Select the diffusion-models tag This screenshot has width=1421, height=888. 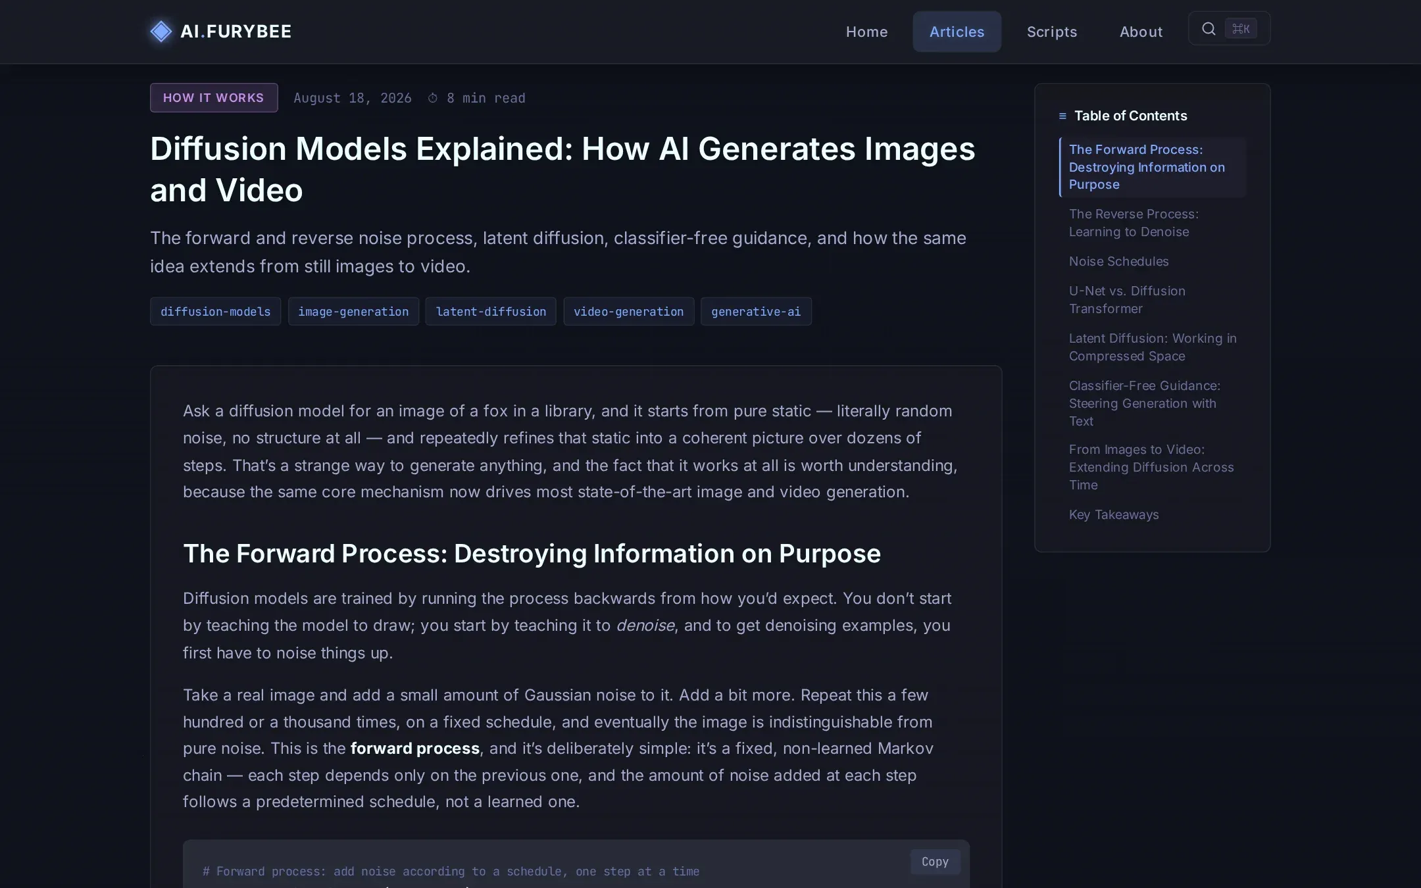pos(215,311)
